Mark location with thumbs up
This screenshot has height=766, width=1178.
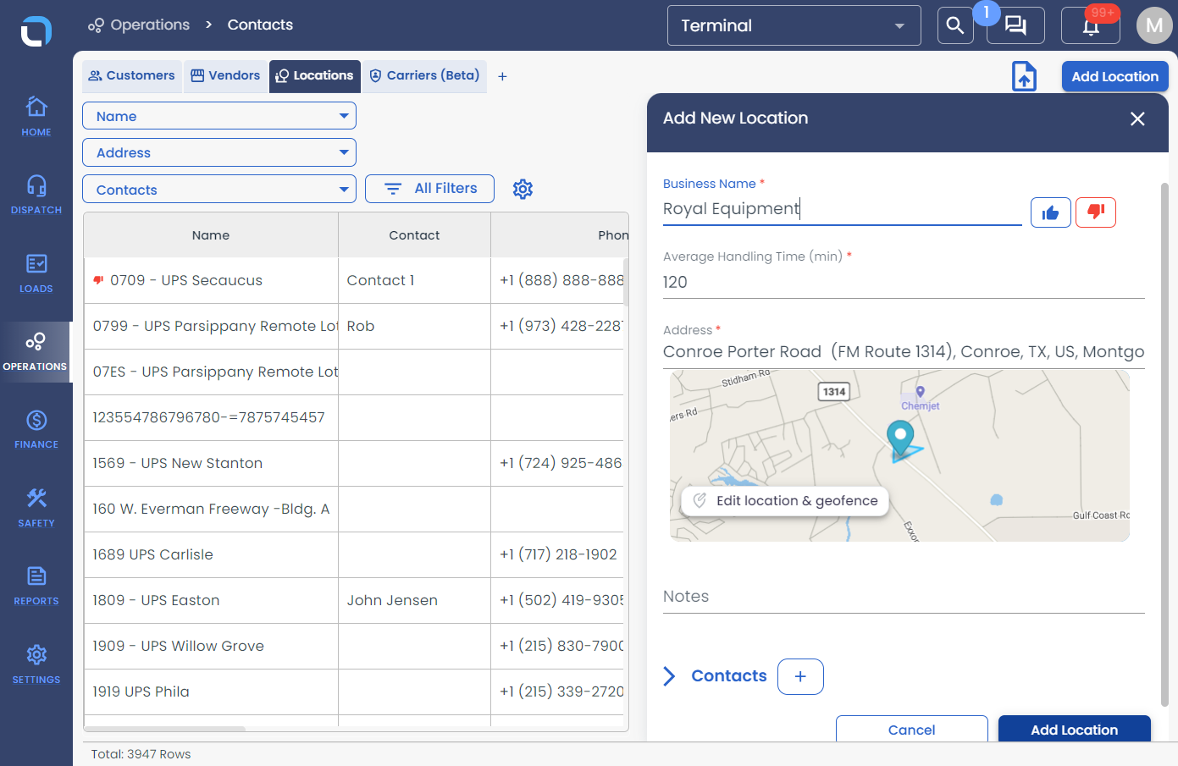tap(1051, 212)
